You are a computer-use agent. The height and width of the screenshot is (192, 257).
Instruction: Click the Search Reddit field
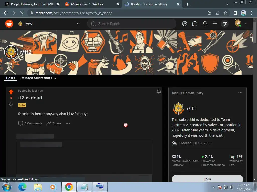tap(132, 24)
